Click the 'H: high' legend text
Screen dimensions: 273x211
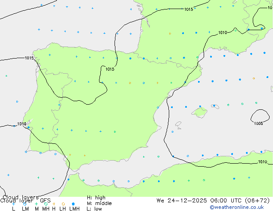(96, 198)
